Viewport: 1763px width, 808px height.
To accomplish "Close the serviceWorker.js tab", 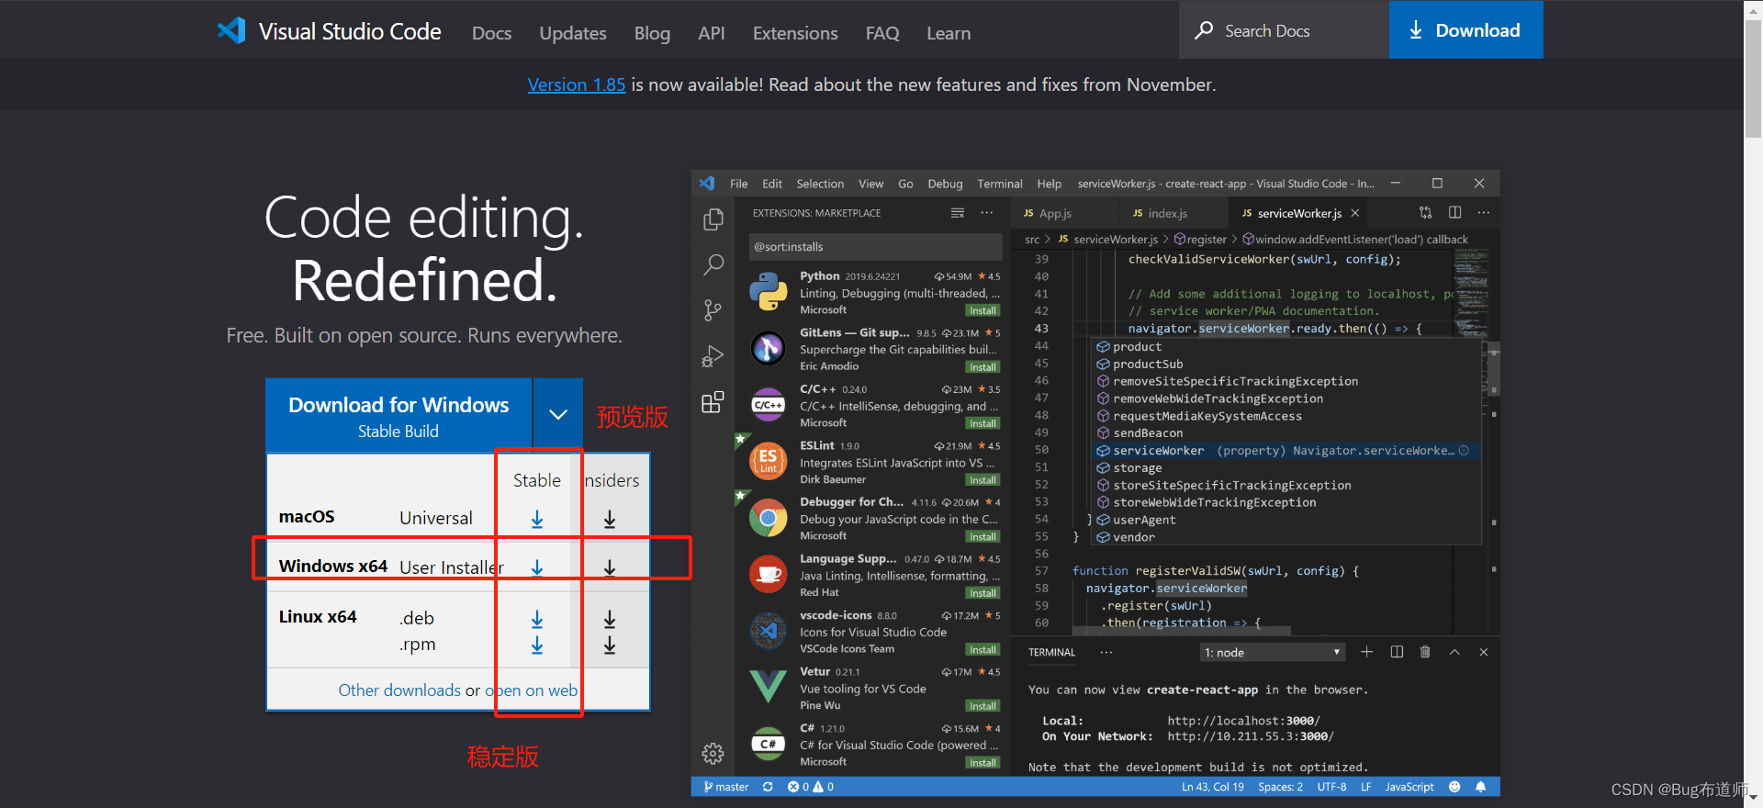I will [x=1354, y=213].
